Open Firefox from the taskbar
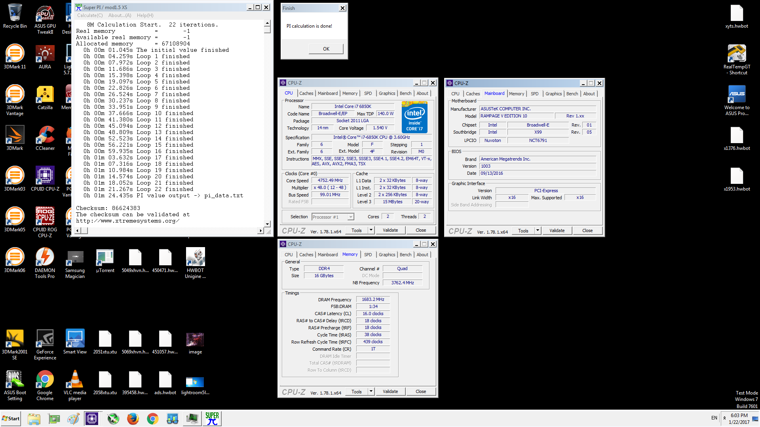Viewport: 760px width, 427px height. click(x=133, y=418)
